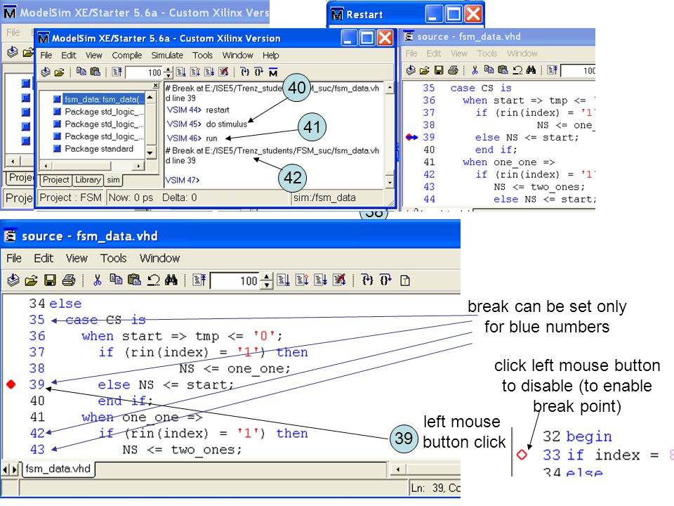Viewport: 674px width, 506px height.
Task: Click the Step icon in lower source window
Action: (367, 280)
